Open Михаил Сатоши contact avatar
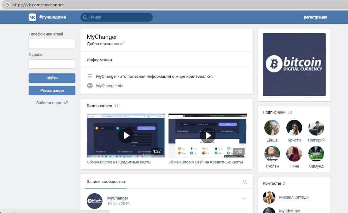The width and height of the screenshot is (348, 213). point(269,197)
